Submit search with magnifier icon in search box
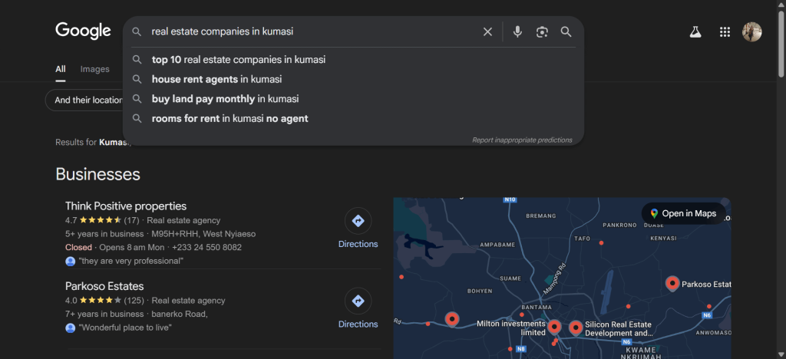The height and width of the screenshot is (359, 786). click(566, 32)
